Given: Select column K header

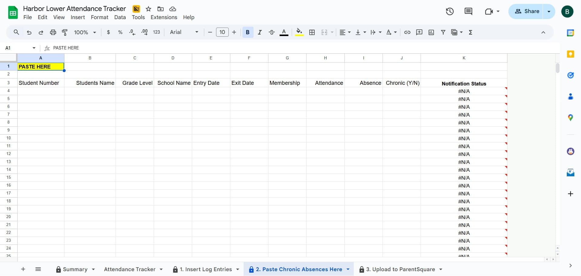Looking at the screenshot, I should [x=464, y=58].
